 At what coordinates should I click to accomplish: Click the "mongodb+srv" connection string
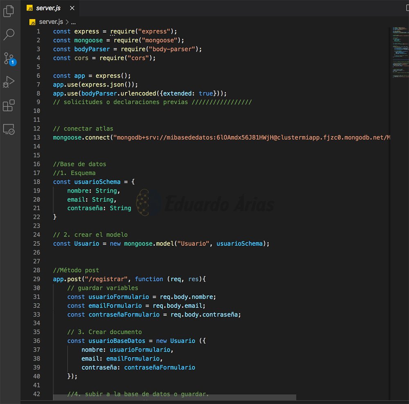[252, 138]
